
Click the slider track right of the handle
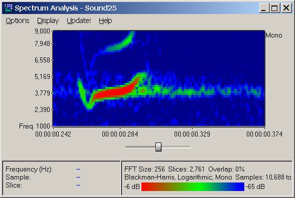pyautogui.click(x=176, y=147)
